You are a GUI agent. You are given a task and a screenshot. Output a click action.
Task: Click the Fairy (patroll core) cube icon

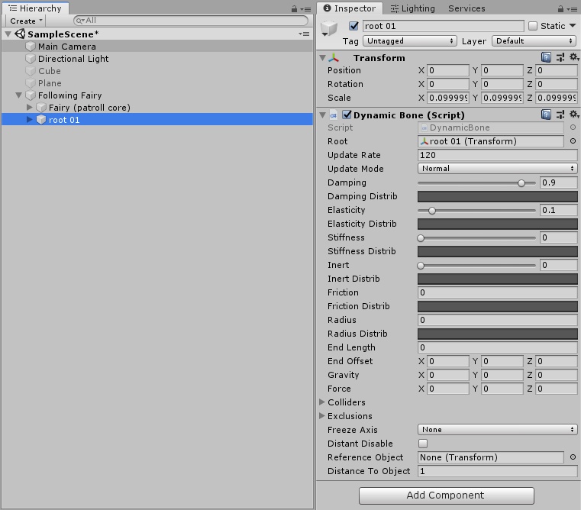click(x=41, y=108)
